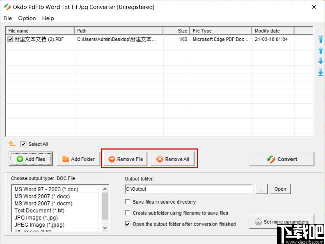Minimize the Okdo converter window
325x244 pixels.
272,7
